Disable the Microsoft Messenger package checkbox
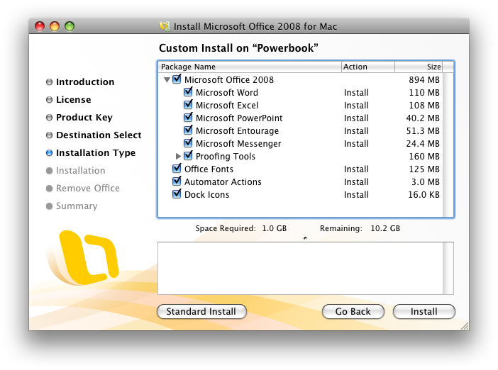 tap(188, 143)
